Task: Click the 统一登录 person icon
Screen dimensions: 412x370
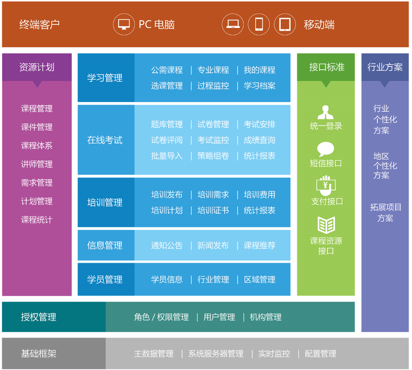Action: 326,112
